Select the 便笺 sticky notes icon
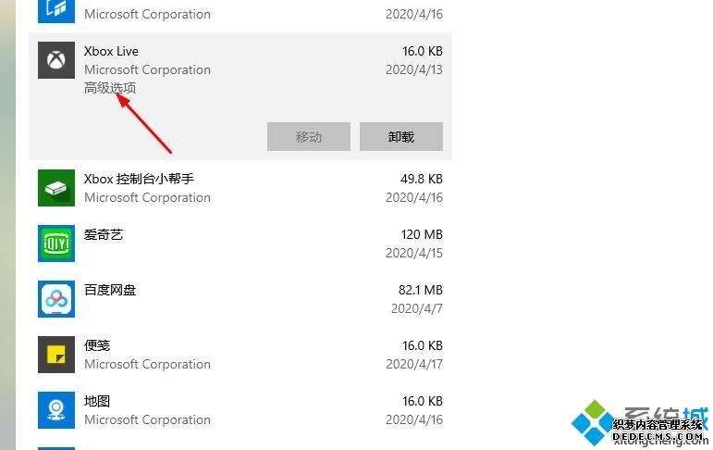The width and height of the screenshot is (713, 450). coord(55,355)
